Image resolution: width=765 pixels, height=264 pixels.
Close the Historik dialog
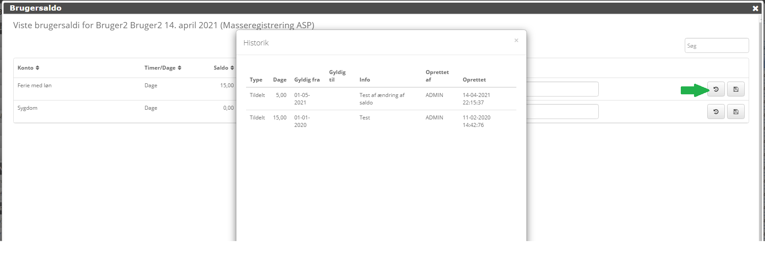(516, 41)
